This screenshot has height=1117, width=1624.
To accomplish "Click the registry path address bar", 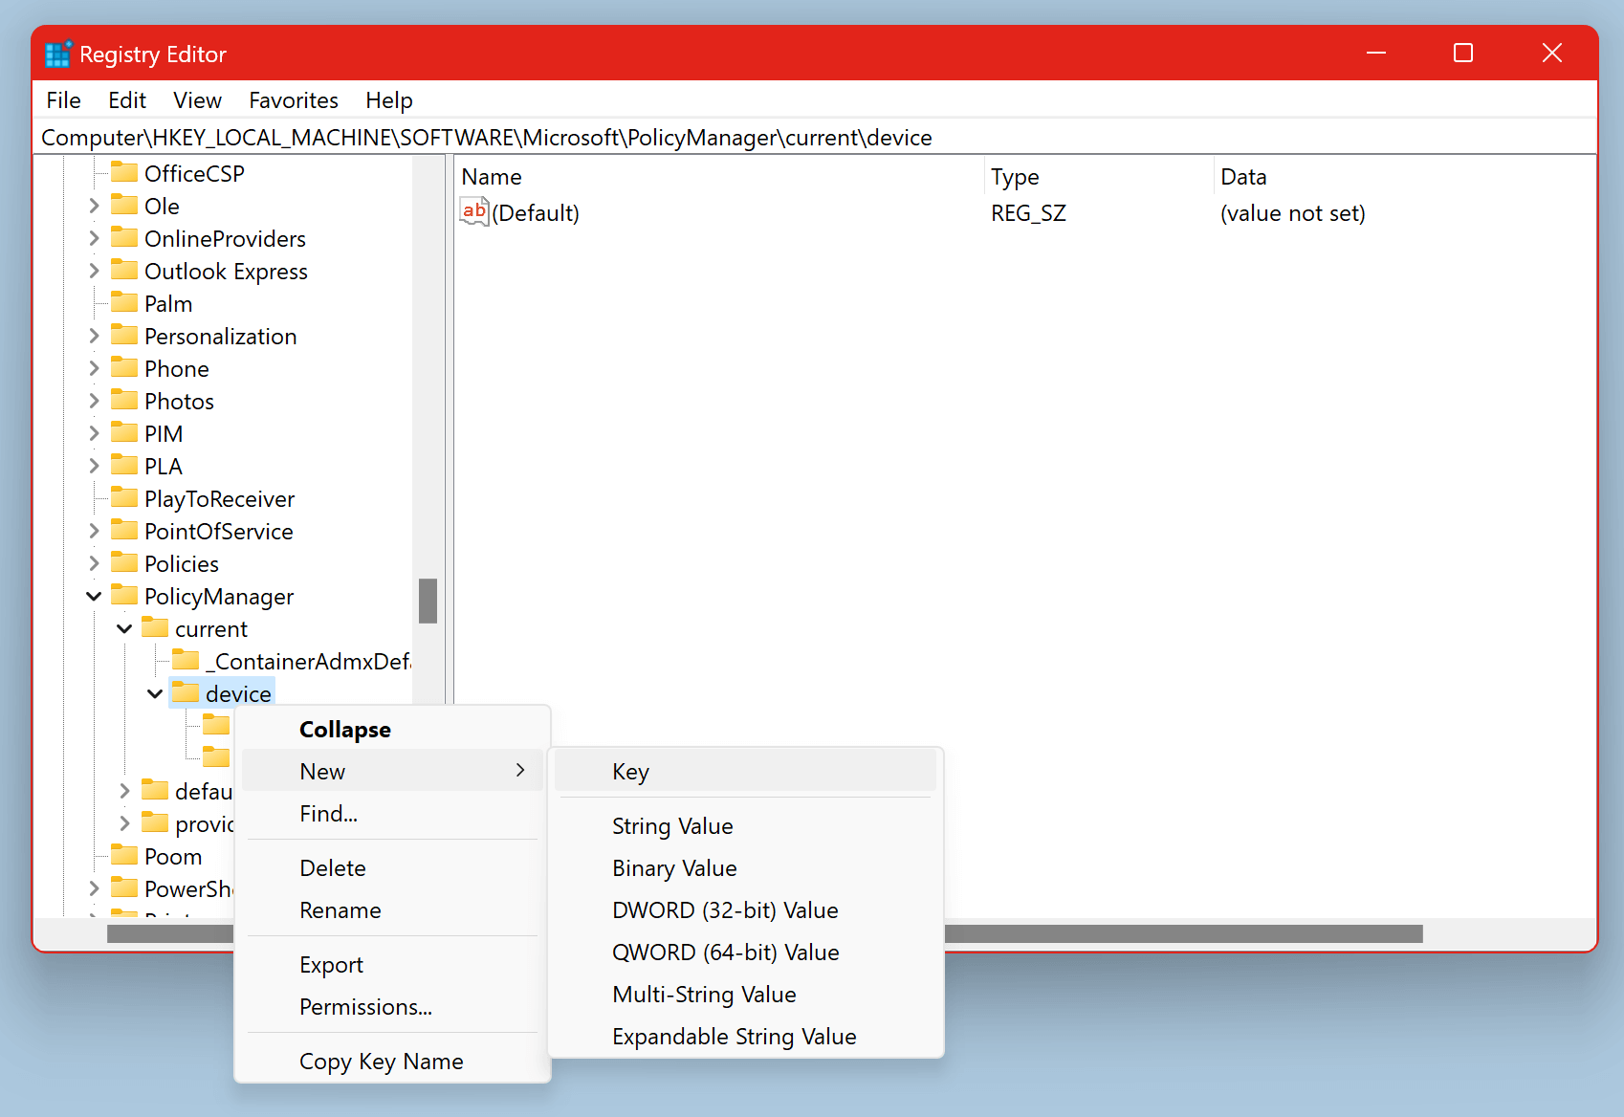I will pyautogui.click(x=815, y=137).
